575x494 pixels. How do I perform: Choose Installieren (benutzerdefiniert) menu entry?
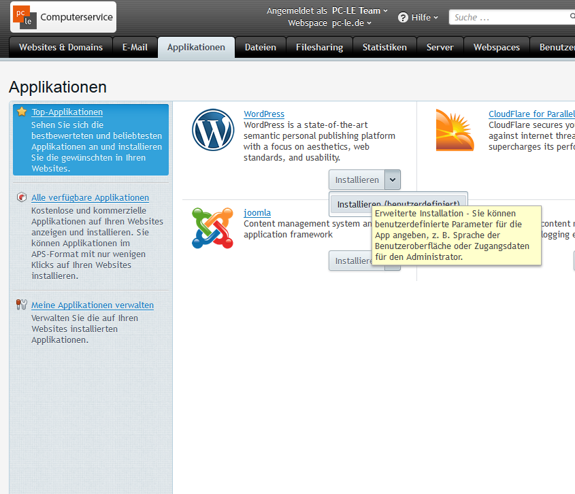(398, 204)
